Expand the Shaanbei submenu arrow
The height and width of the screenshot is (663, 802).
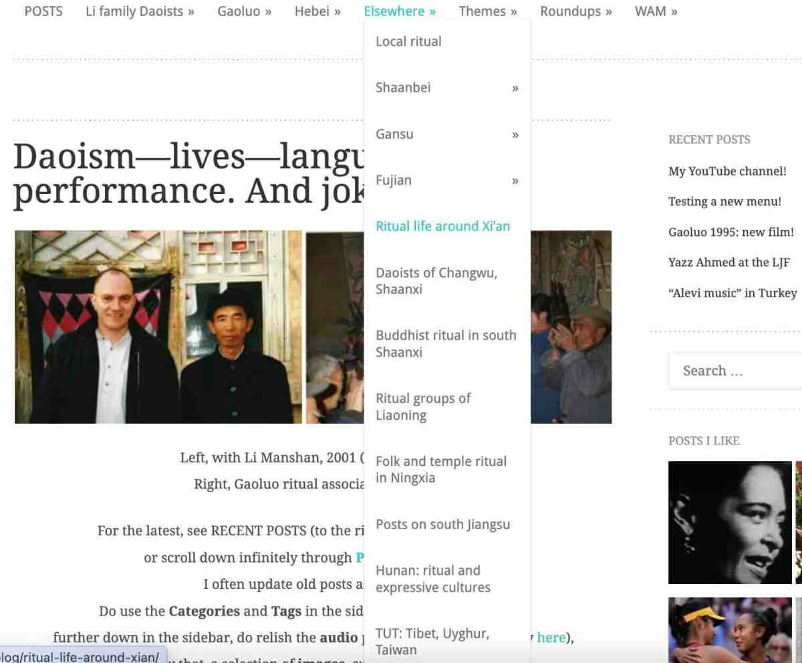(515, 88)
